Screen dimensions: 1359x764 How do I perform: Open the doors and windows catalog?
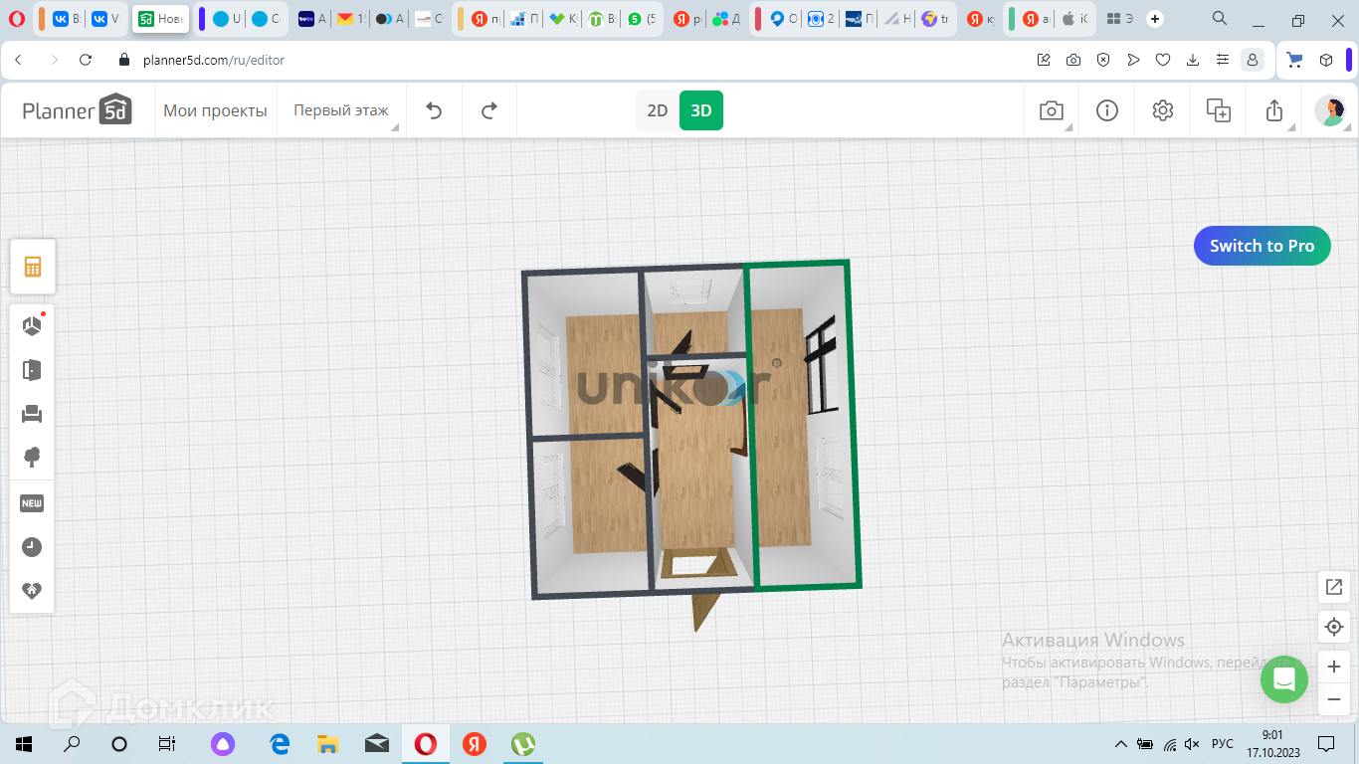33,370
